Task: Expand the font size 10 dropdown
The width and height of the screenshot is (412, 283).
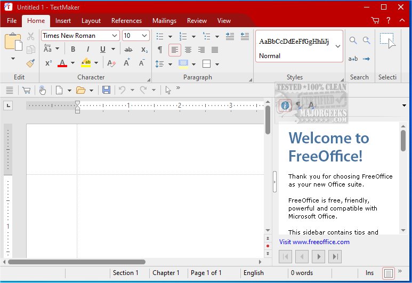Action: [145, 36]
